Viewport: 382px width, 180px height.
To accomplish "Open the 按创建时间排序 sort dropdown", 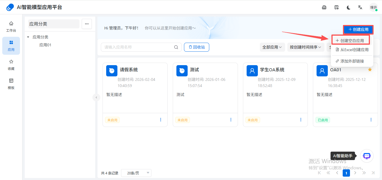I will click(306, 47).
